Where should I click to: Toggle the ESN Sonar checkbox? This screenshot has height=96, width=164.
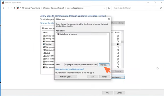point(44,67)
